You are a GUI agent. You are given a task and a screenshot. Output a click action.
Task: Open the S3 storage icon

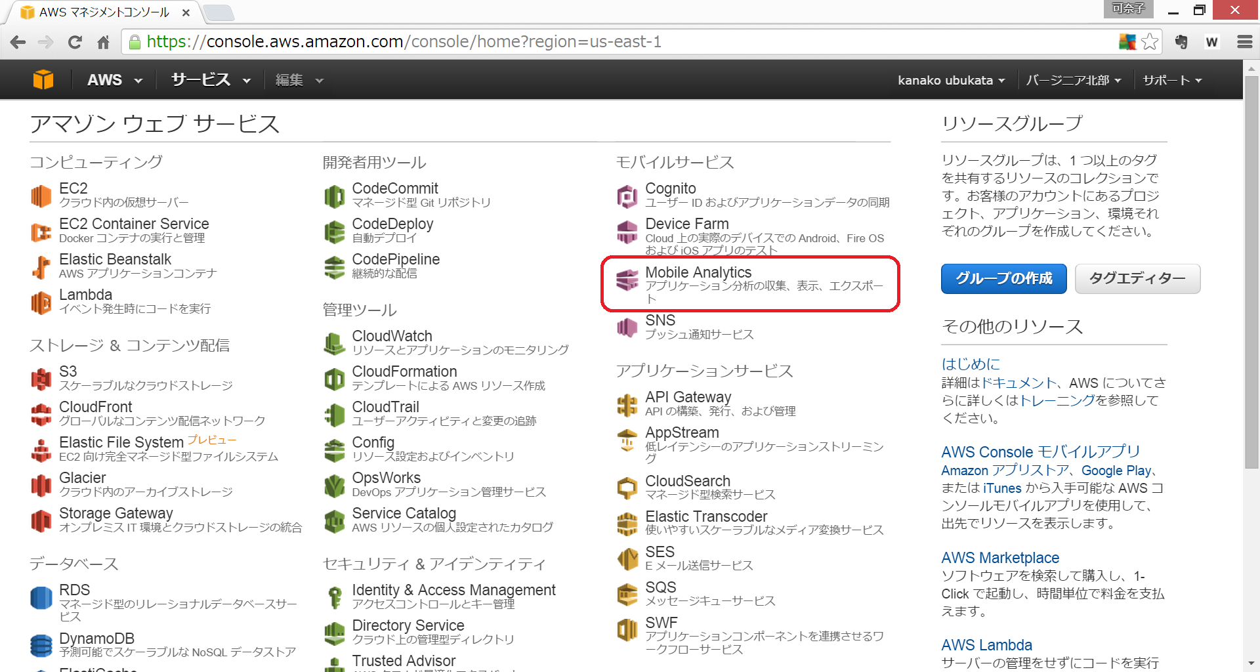click(x=41, y=379)
